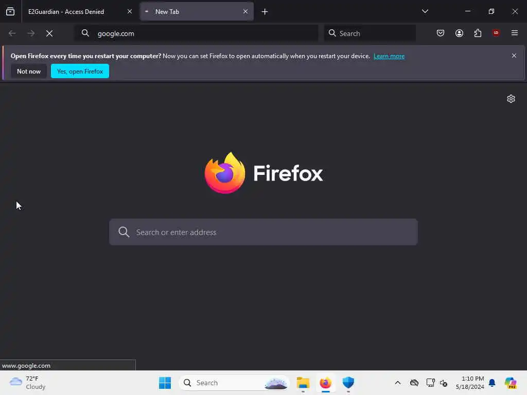Follow the Learn more link
This screenshot has width=527, height=395.
389,56
